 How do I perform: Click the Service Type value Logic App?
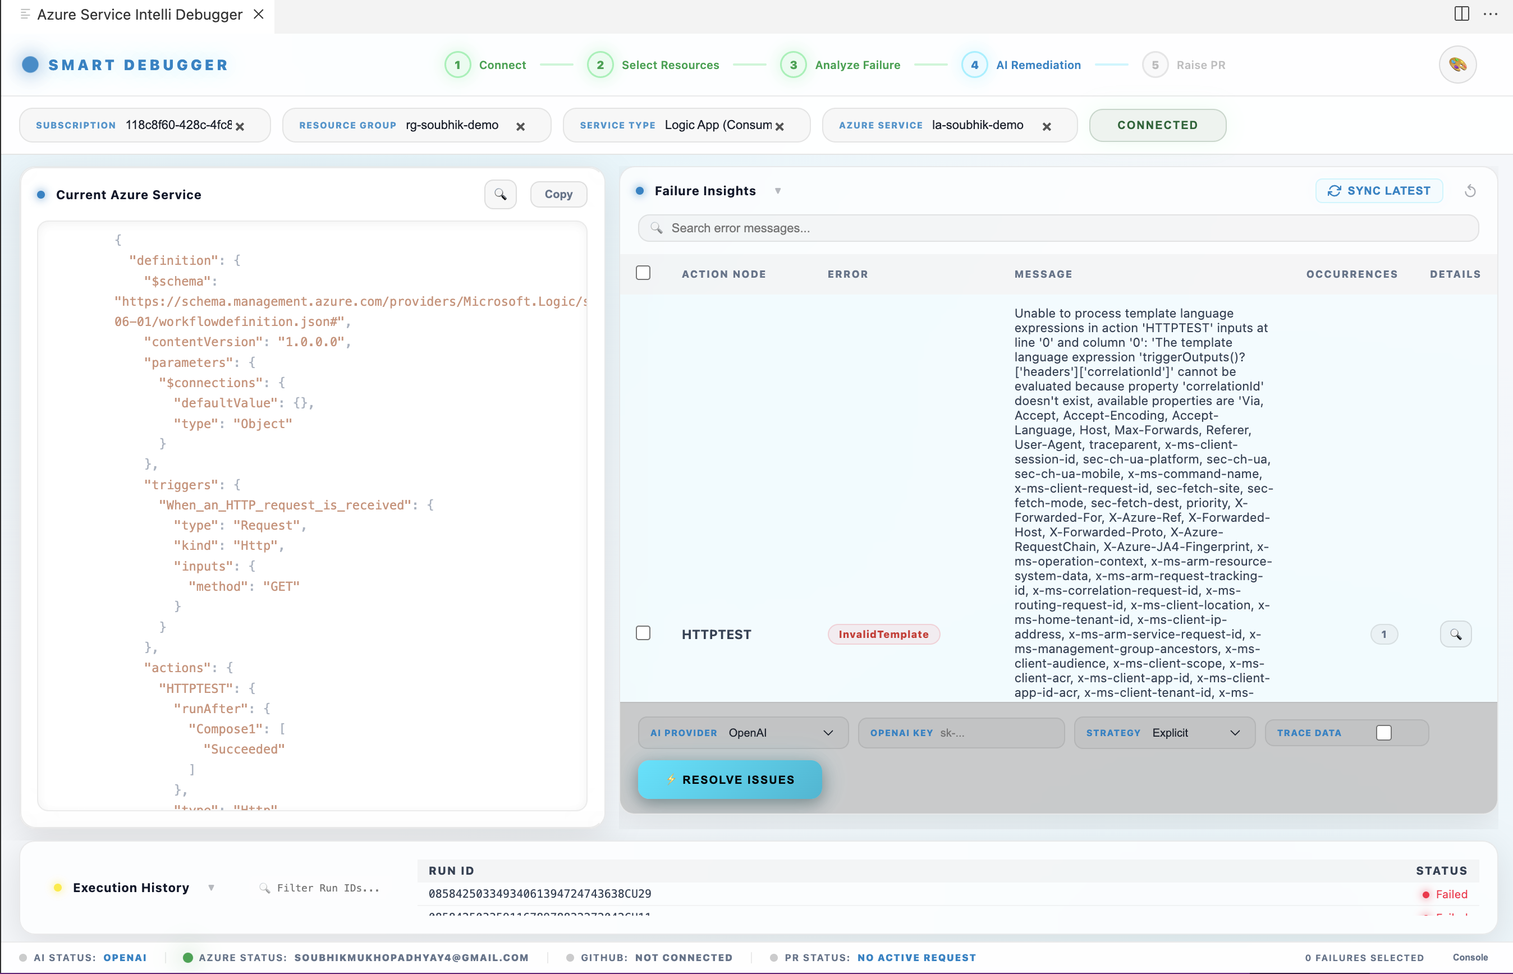(718, 125)
